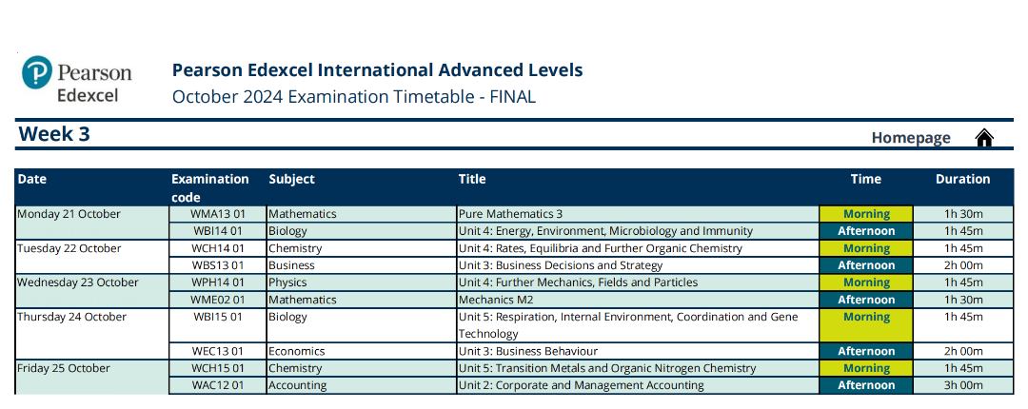Select Unit 3: Business Behaviour title
This screenshot has height=409, width=1028.
click(x=638, y=351)
